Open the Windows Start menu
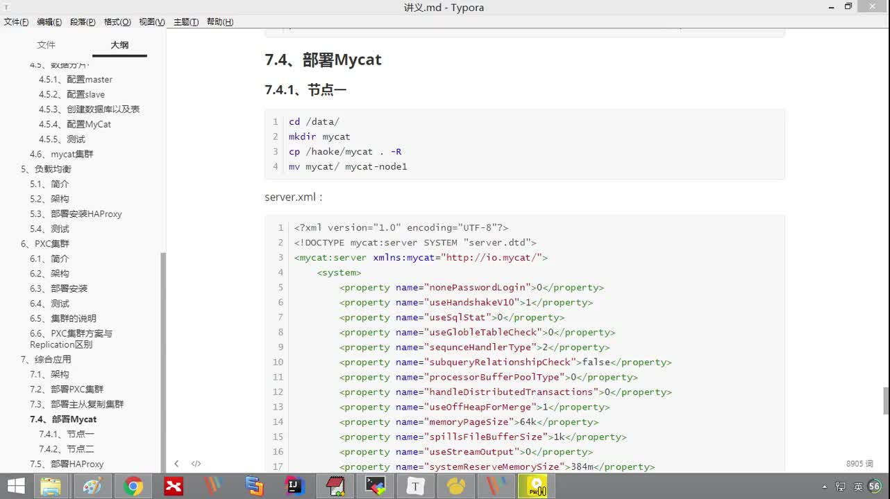 click(x=15, y=487)
